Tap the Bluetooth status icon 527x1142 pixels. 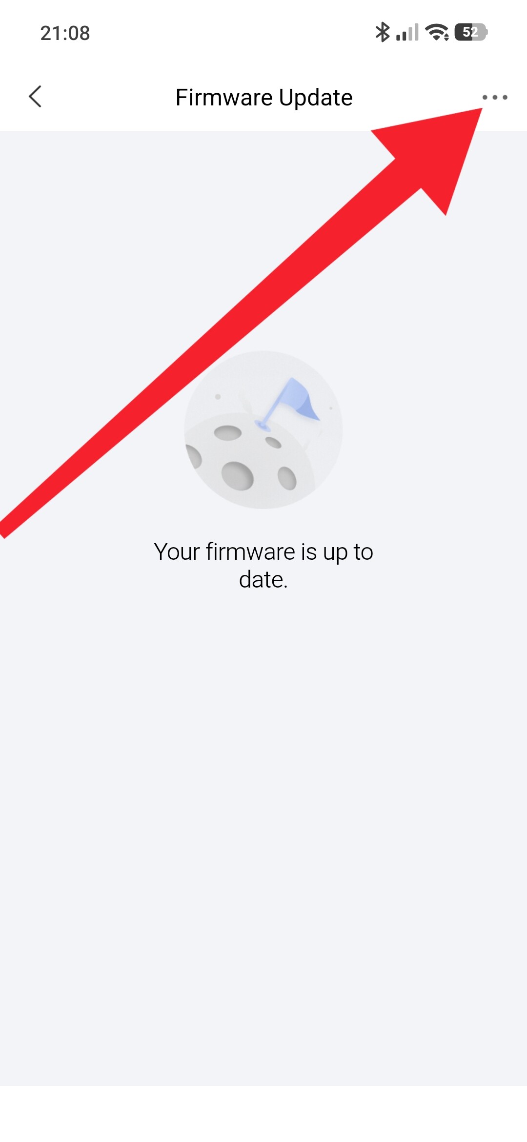pos(382,32)
